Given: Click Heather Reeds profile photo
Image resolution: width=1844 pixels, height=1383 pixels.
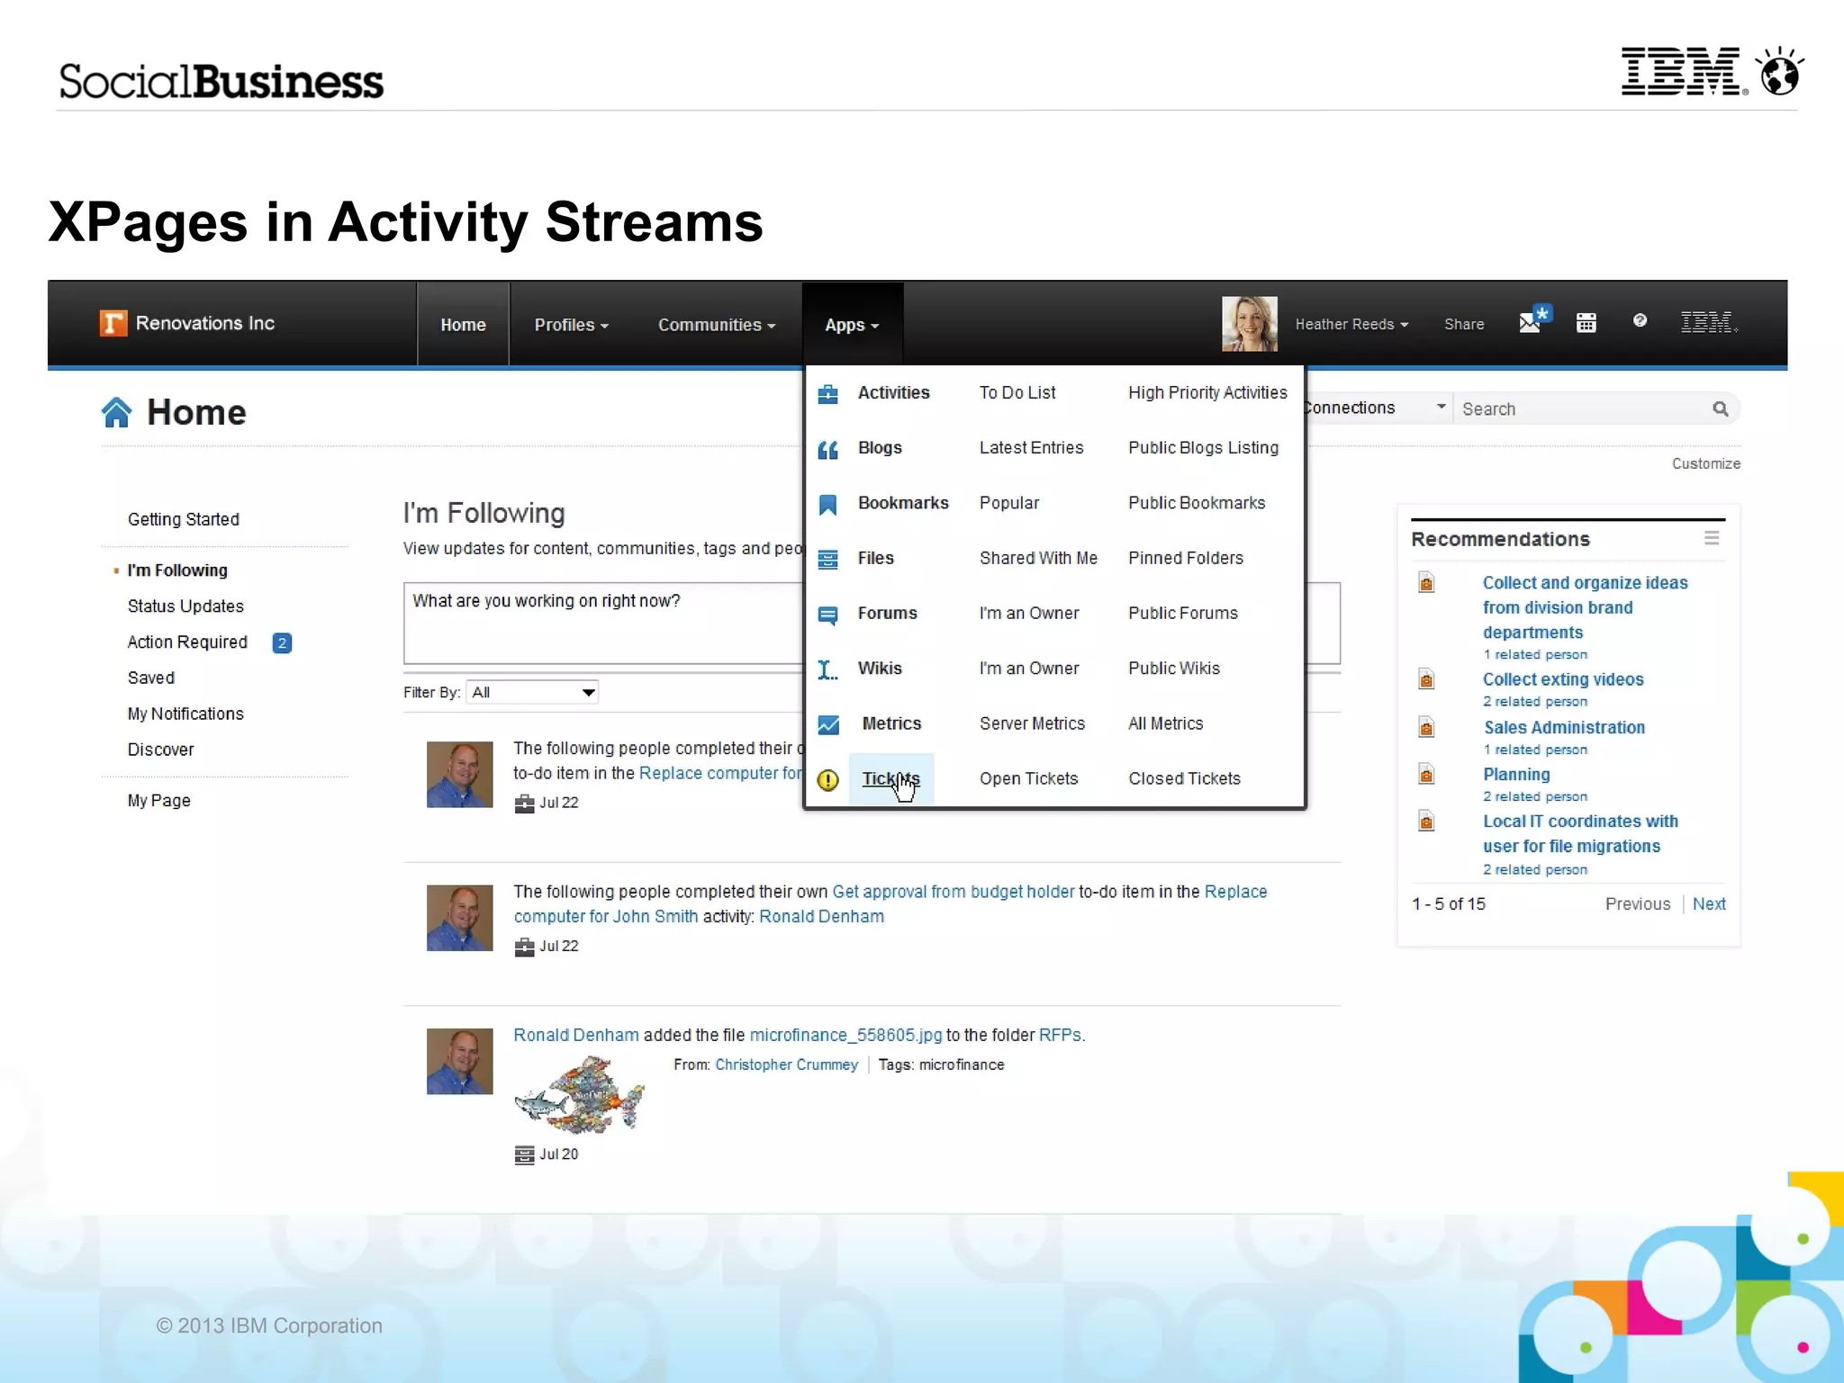Looking at the screenshot, I should click(1249, 324).
